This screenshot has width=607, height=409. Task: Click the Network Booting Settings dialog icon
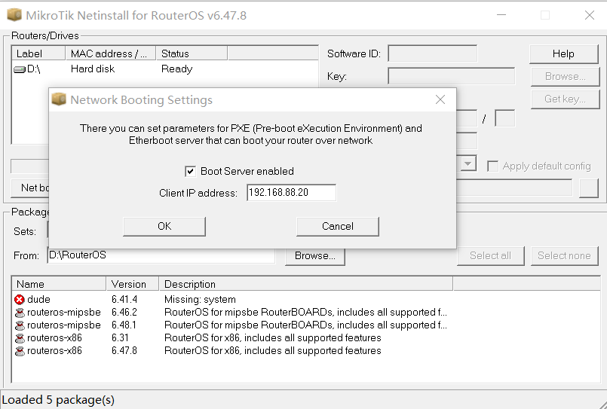pyautogui.click(x=59, y=100)
